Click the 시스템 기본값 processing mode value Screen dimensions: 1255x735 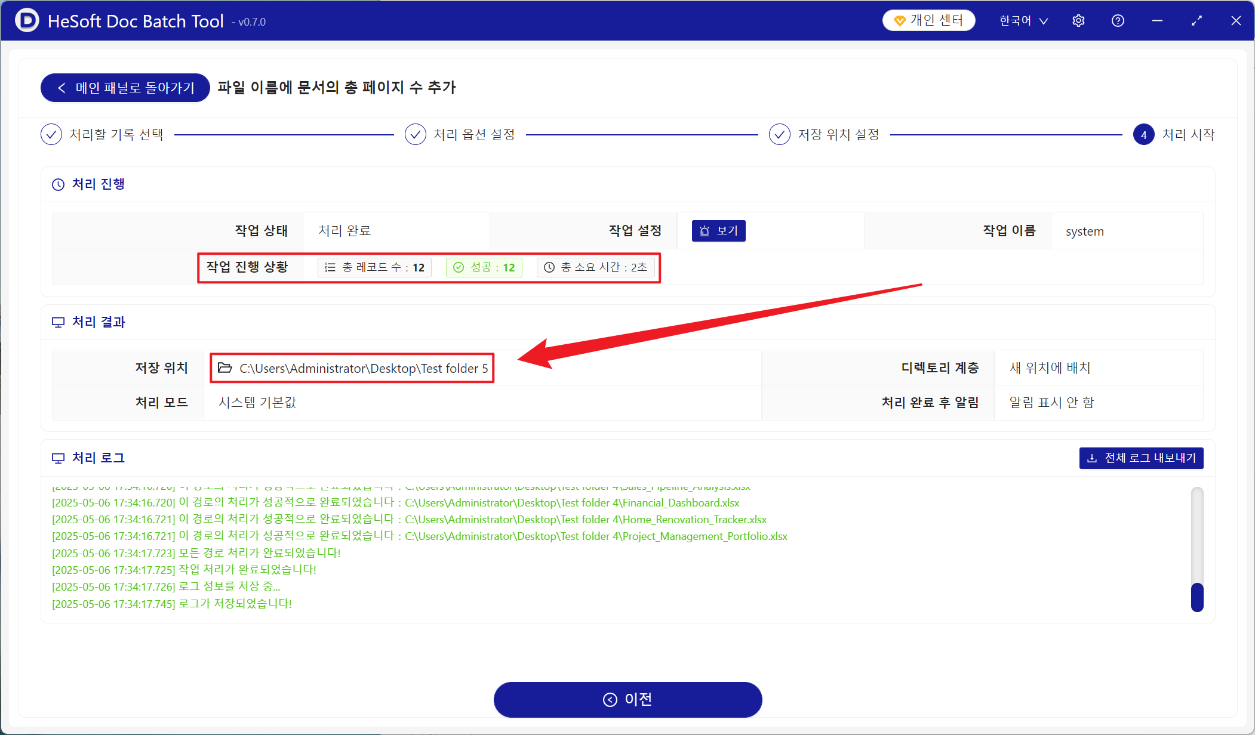click(257, 403)
